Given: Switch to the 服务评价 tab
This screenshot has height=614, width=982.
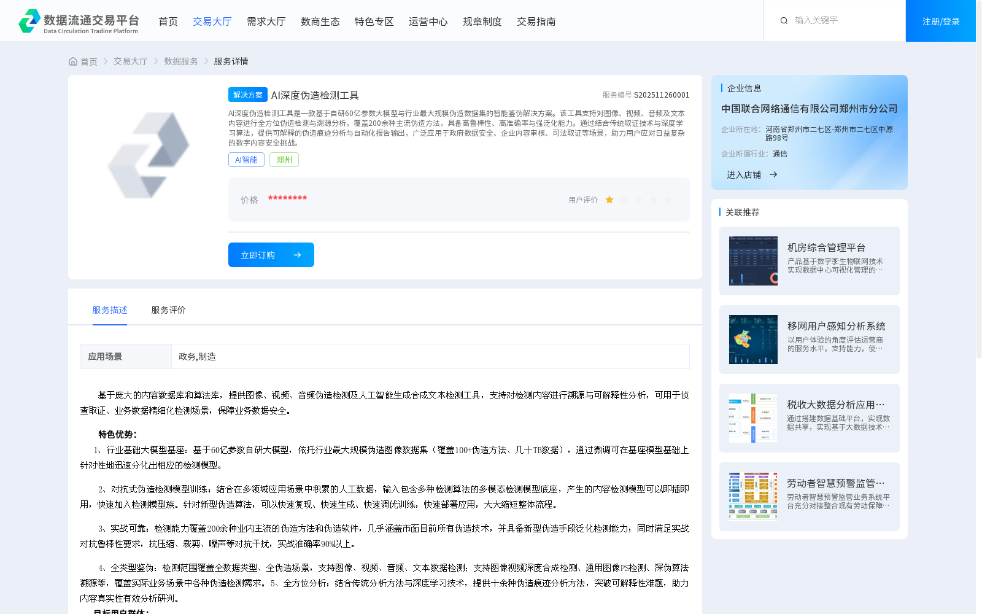Looking at the screenshot, I should (169, 310).
